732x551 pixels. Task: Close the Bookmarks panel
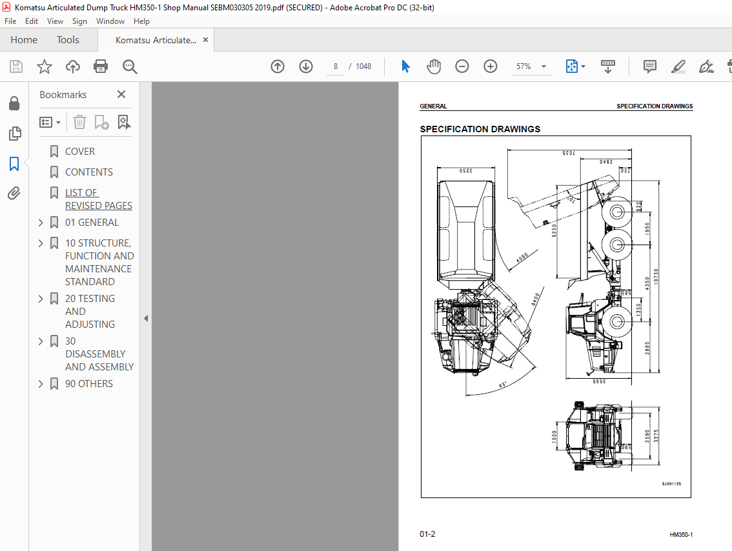tap(121, 94)
